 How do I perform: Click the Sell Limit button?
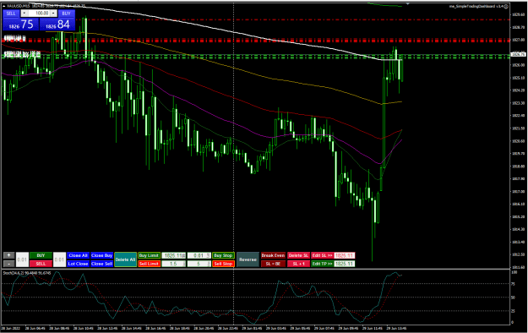click(x=149, y=264)
